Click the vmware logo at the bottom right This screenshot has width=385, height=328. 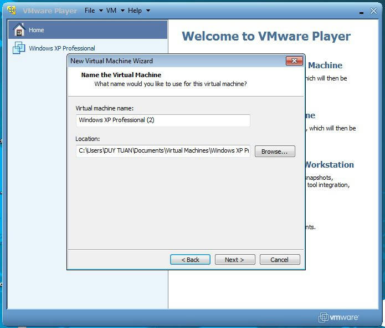[x=338, y=317]
